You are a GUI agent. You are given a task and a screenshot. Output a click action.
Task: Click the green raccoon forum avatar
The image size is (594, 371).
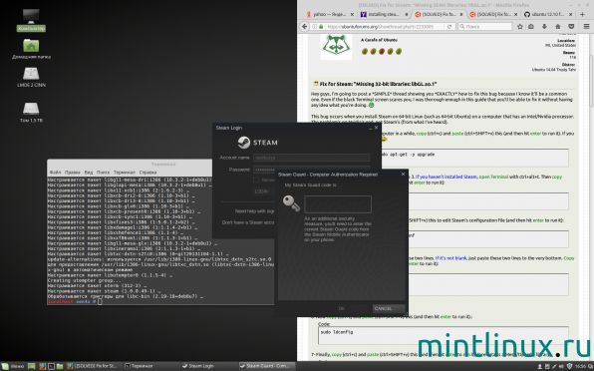pos(336,46)
